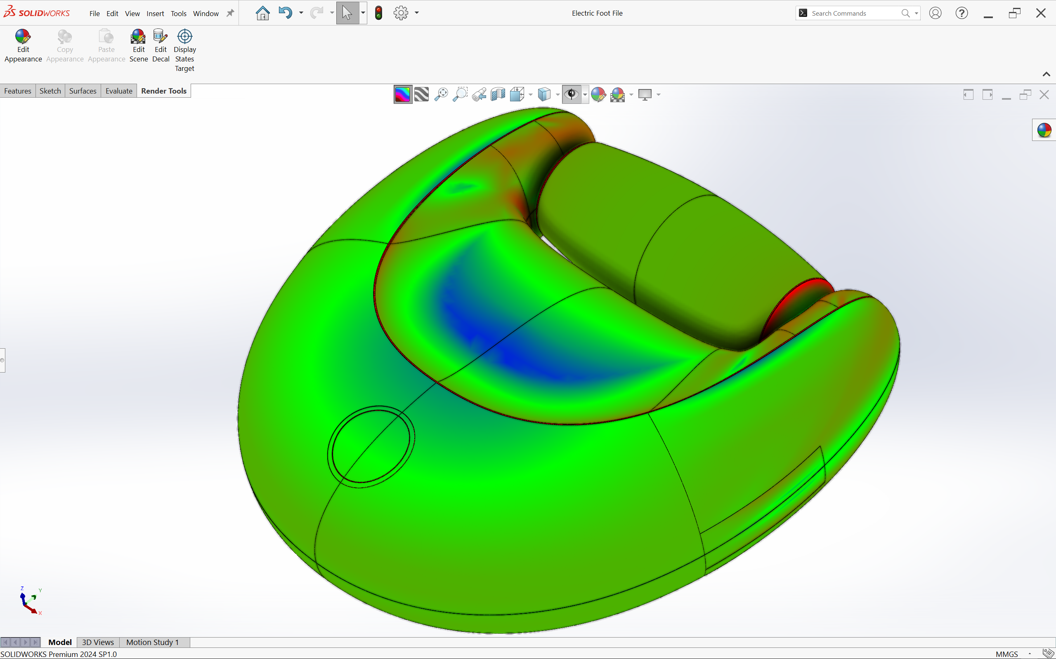Open the Edit Scene tool

pyautogui.click(x=138, y=45)
